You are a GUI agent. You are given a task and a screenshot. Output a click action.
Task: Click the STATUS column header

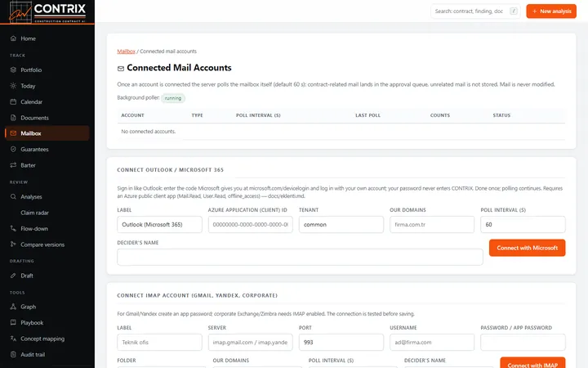point(501,115)
